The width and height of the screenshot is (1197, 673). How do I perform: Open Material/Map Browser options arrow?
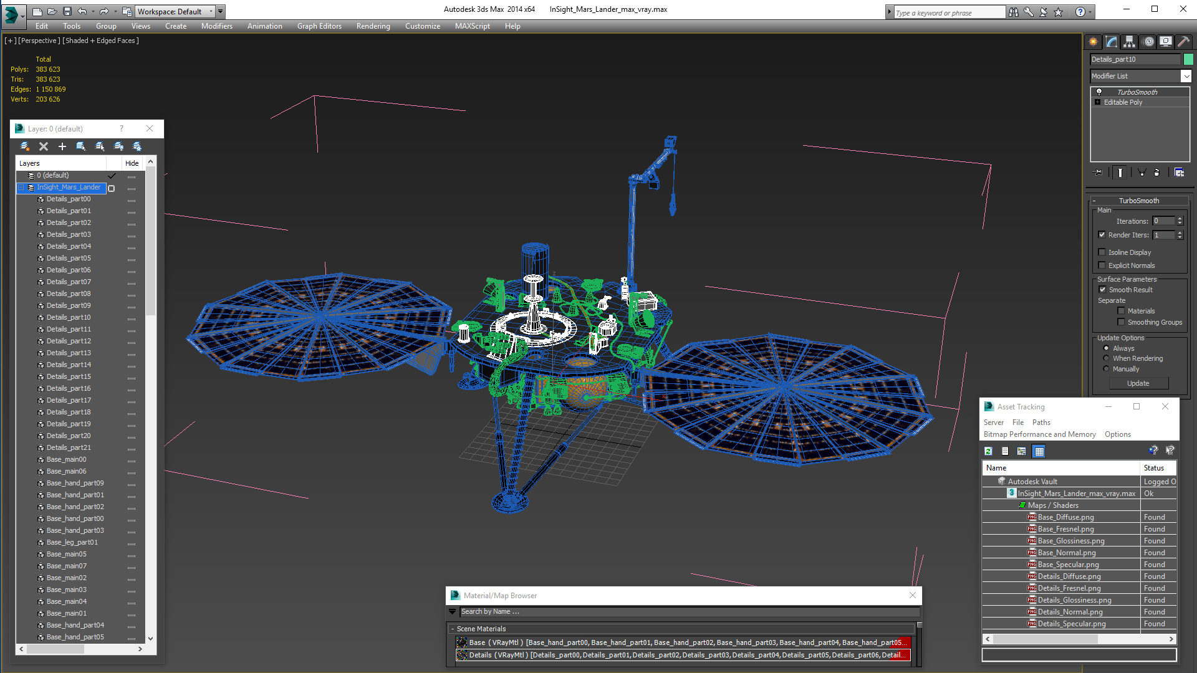453,612
